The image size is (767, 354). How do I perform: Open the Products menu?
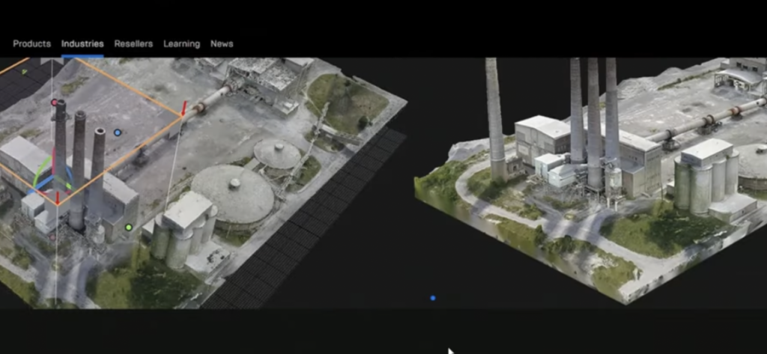pos(31,44)
